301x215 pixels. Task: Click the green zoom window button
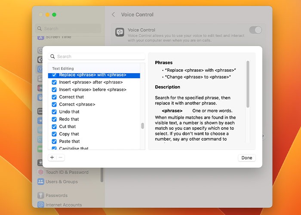[x=54, y=15]
